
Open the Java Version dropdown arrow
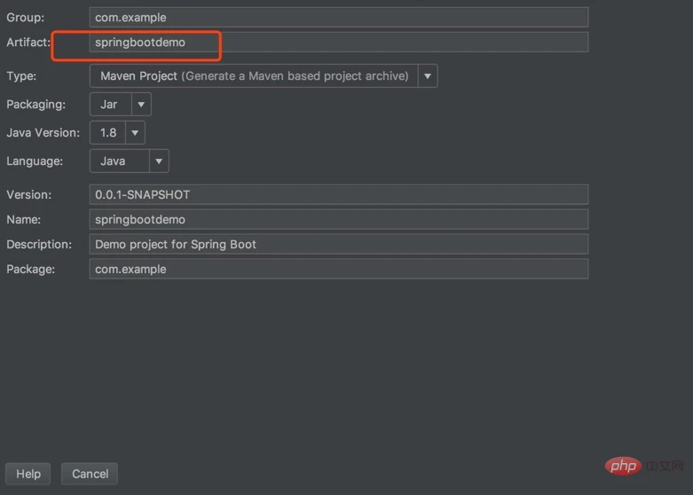(x=135, y=132)
